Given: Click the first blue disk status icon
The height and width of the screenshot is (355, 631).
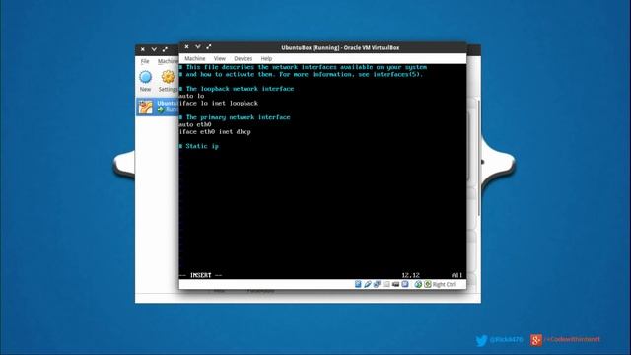Looking at the screenshot, I should pos(358,284).
